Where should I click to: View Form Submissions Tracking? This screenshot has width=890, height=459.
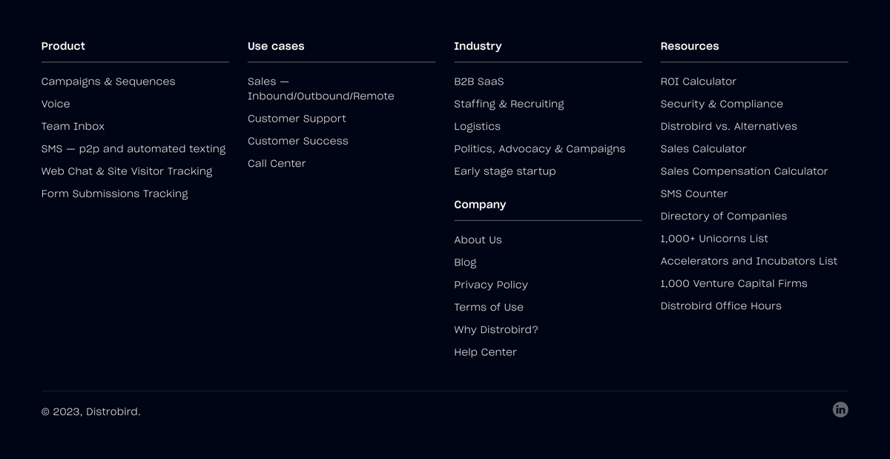click(x=114, y=194)
